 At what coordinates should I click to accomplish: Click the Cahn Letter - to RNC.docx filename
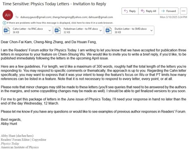[x=28, y=29]
